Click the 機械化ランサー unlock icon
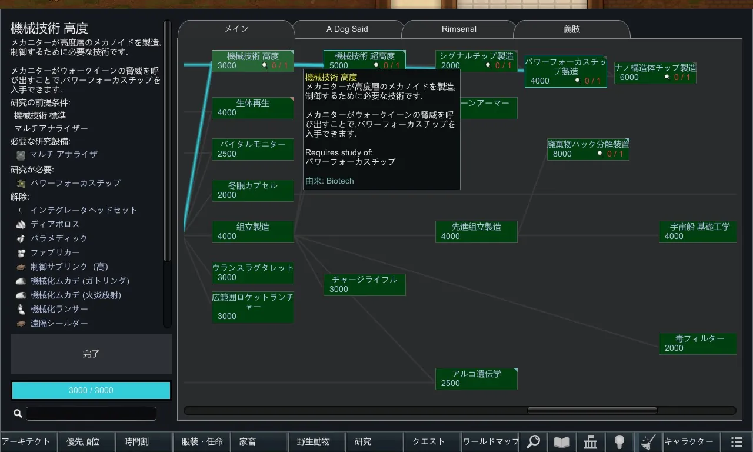Viewport: 753px width, 452px height. click(x=21, y=309)
